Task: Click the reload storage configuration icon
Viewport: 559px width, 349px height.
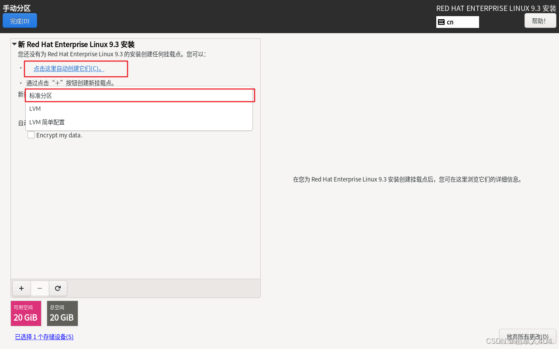Action: 58,288
